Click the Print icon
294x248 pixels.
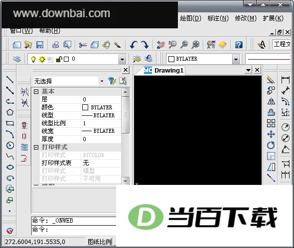click(55, 45)
